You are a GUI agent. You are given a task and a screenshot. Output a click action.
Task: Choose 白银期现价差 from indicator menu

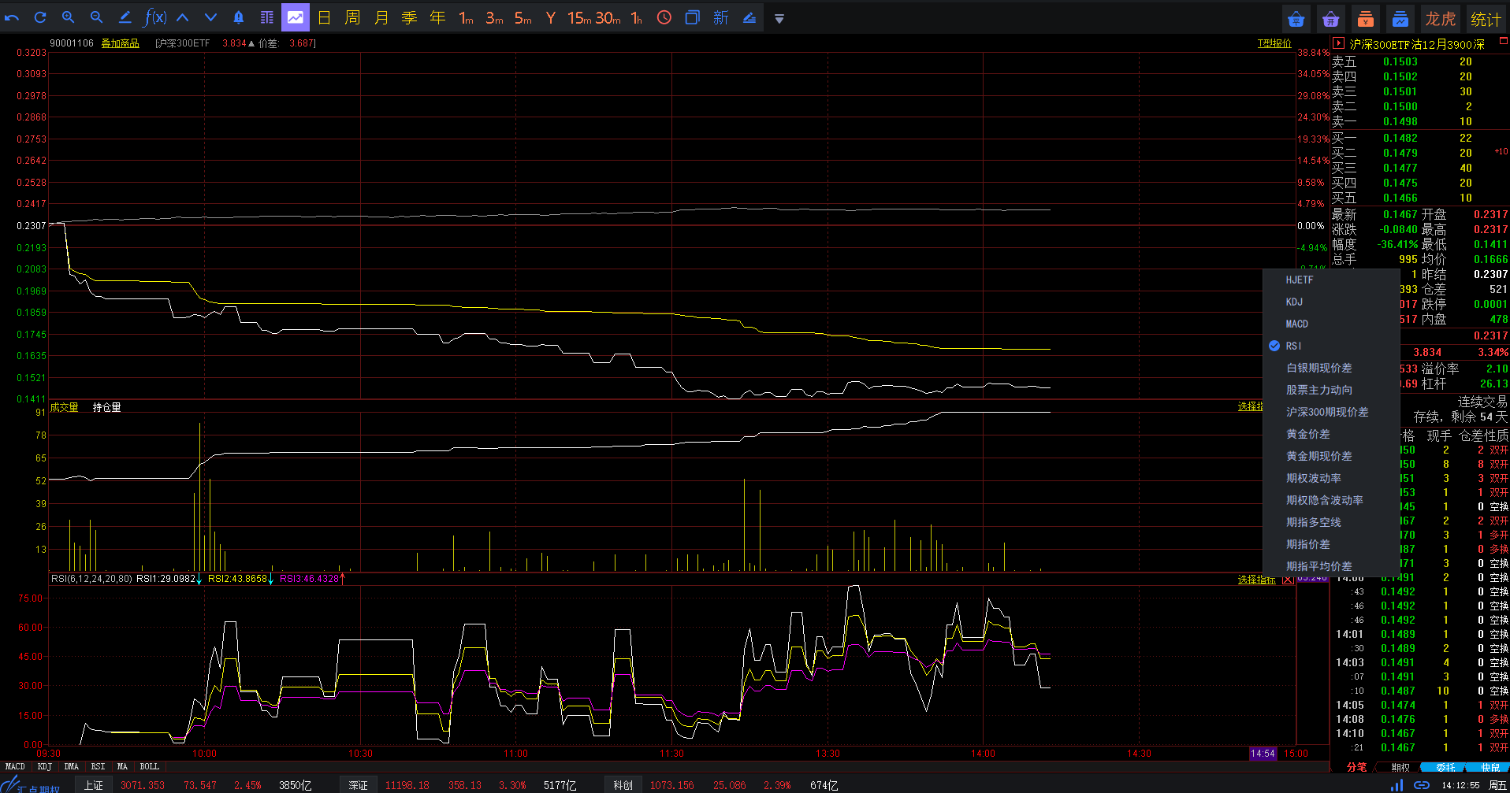[1330, 368]
